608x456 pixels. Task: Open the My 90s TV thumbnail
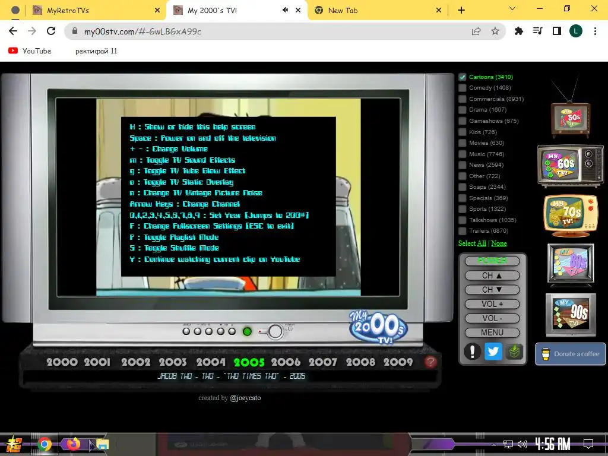[571, 315]
